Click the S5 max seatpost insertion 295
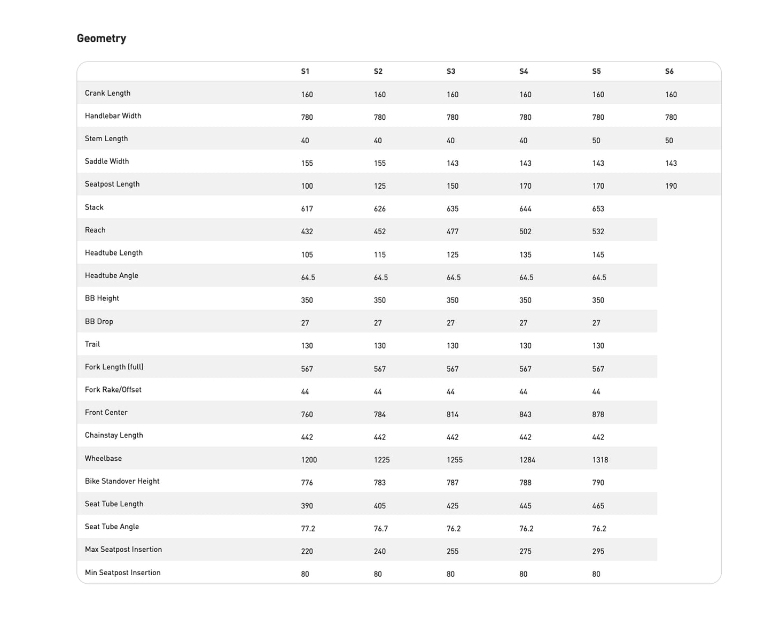 (x=598, y=551)
